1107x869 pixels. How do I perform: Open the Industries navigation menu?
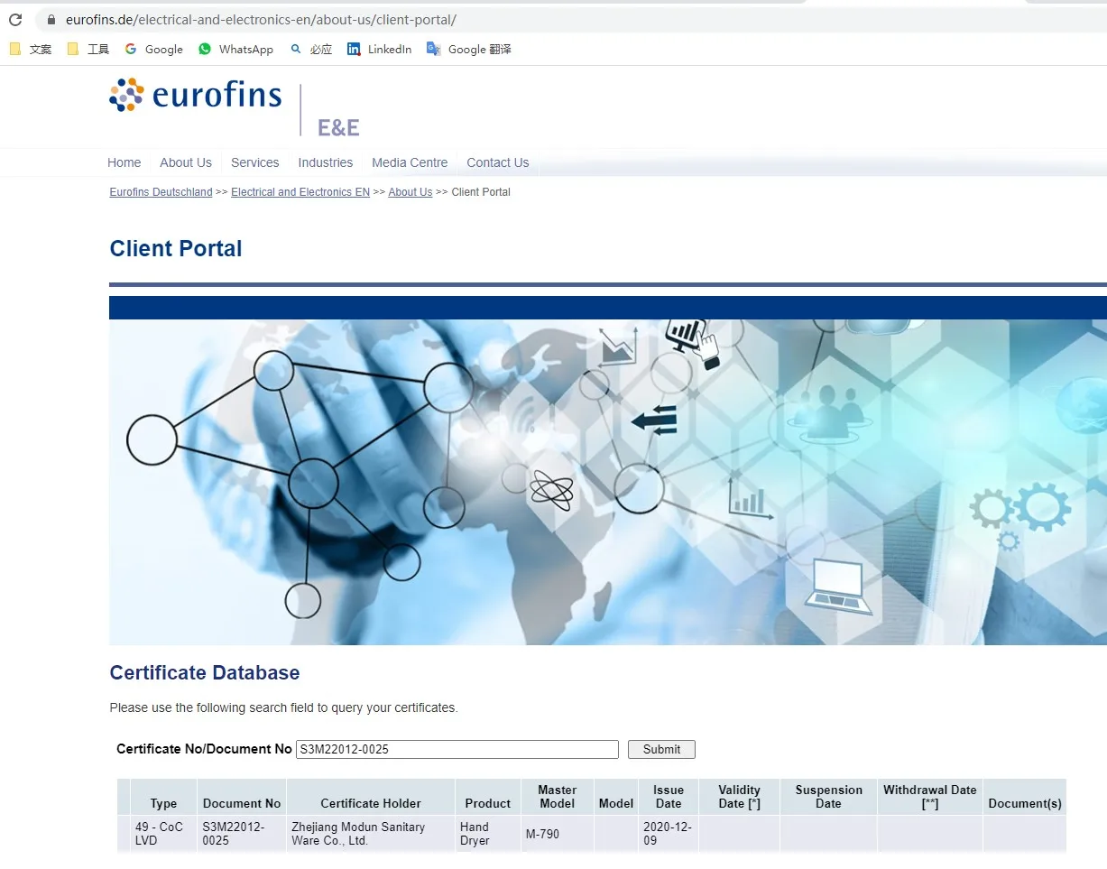(326, 162)
